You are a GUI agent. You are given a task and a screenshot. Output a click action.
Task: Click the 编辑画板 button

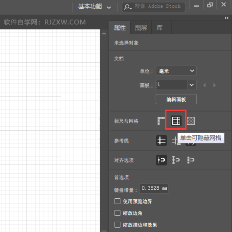(176, 99)
